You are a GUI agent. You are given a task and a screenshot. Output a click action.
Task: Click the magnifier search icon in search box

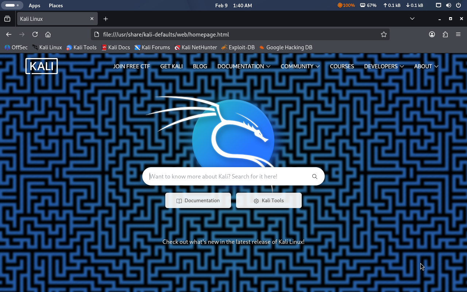pos(314,177)
